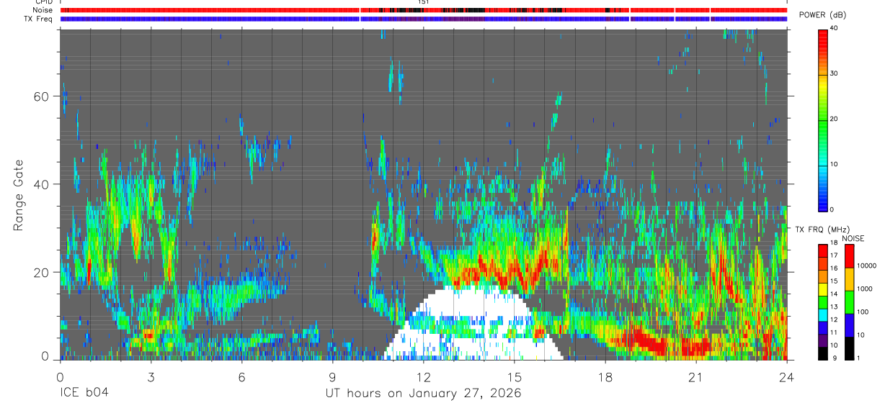Click the red Noise strip above plot
The height and width of the screenshot is (408, 885).
[x=424, y=10]
